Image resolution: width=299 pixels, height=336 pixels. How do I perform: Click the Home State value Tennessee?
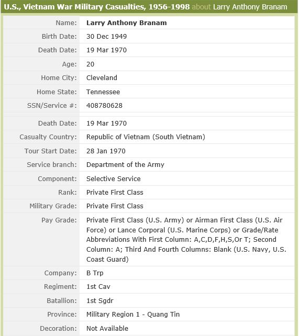tap(103, 92)
